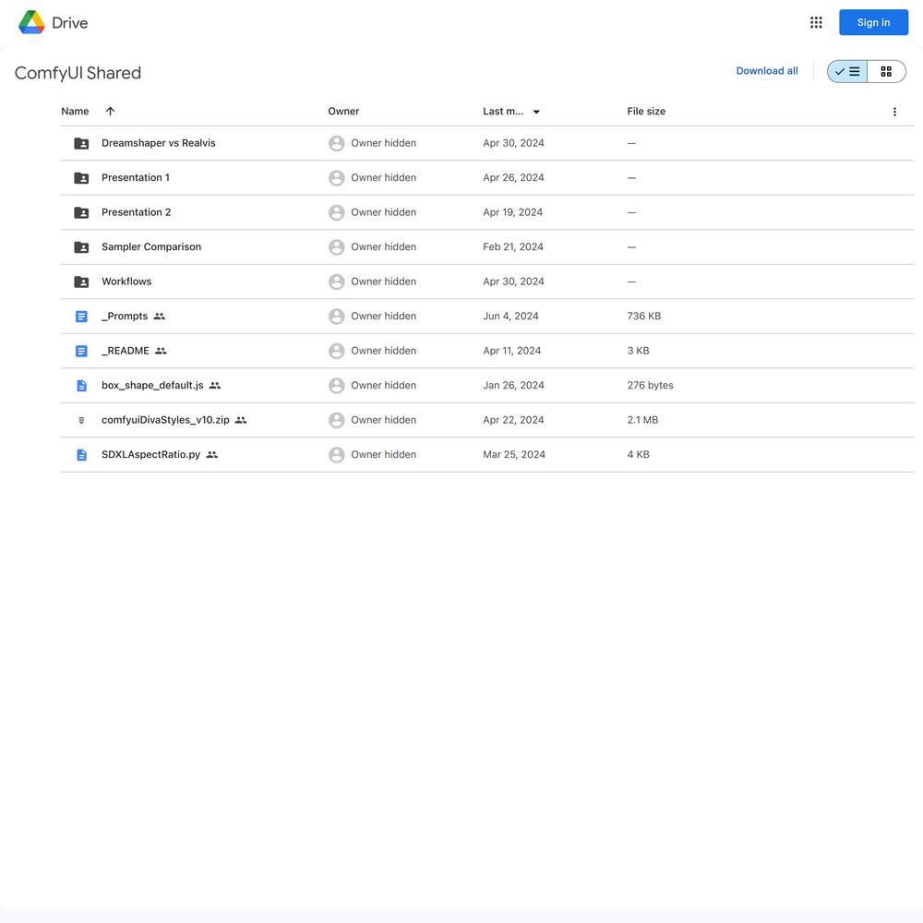Viewport: 923px width, 923px height.
Task: Click the owner avatar in SDXLAspectRatio.py row
Action: [x=336, y=455]
